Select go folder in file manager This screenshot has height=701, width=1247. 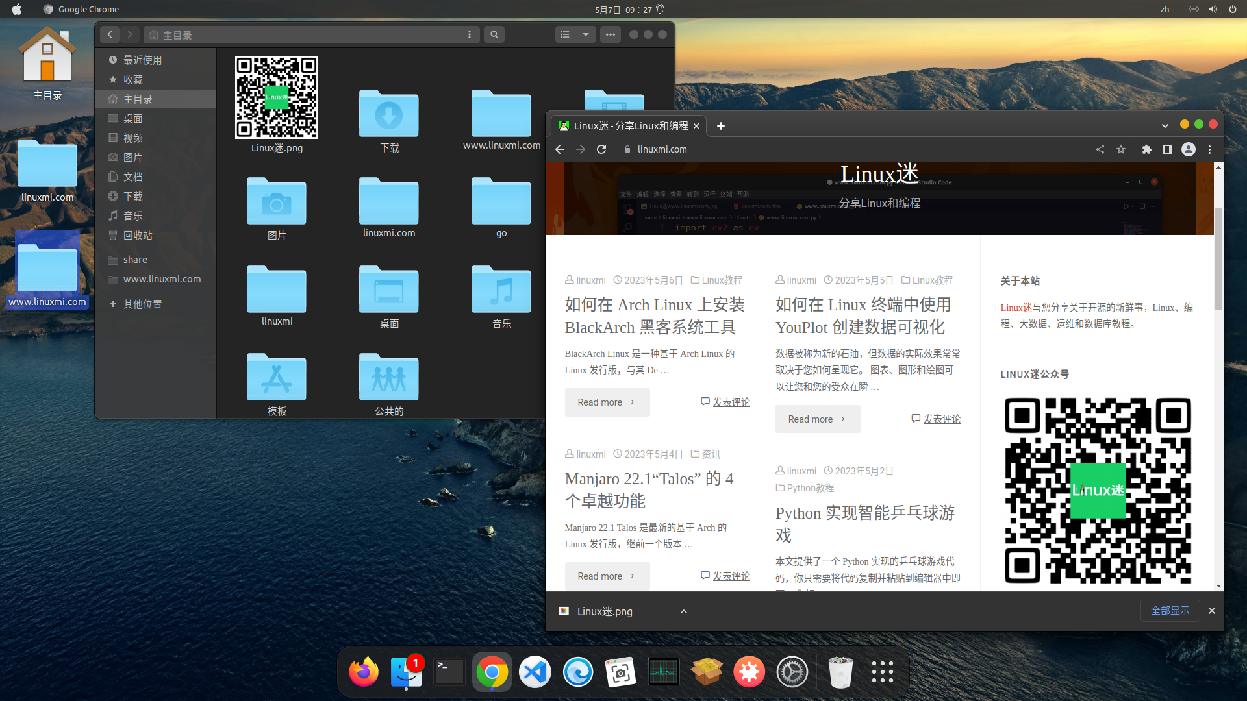[501, 201]
